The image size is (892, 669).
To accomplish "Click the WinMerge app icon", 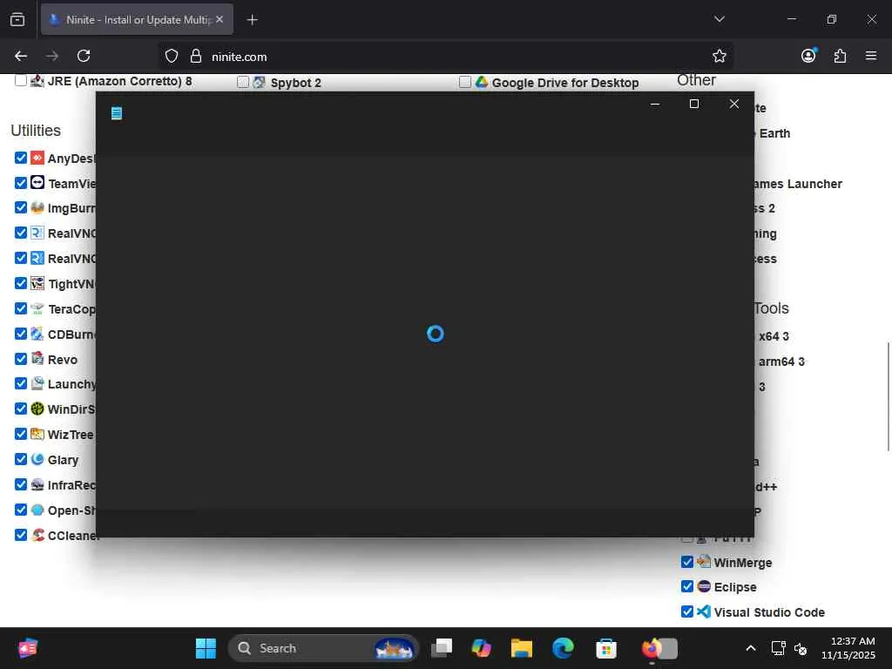I will 704,562.
